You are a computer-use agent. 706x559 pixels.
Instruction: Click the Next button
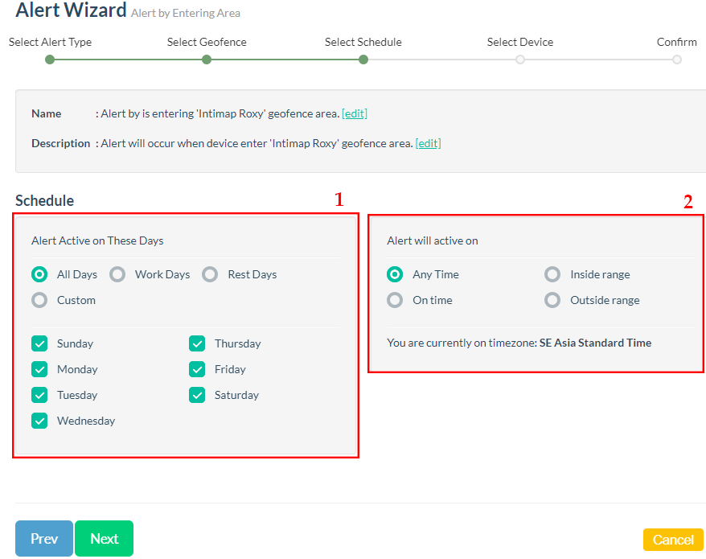(x=104, y=539)
